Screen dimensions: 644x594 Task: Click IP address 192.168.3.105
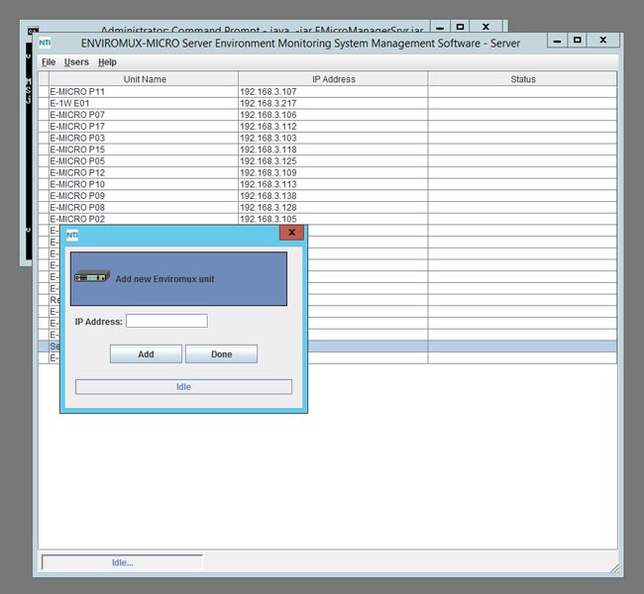(268, 219)
